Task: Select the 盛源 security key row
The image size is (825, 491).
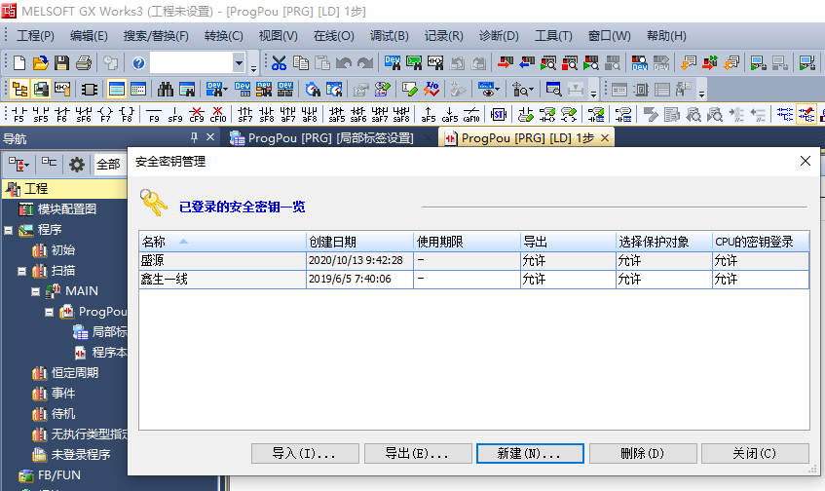Action: point(222,260)
